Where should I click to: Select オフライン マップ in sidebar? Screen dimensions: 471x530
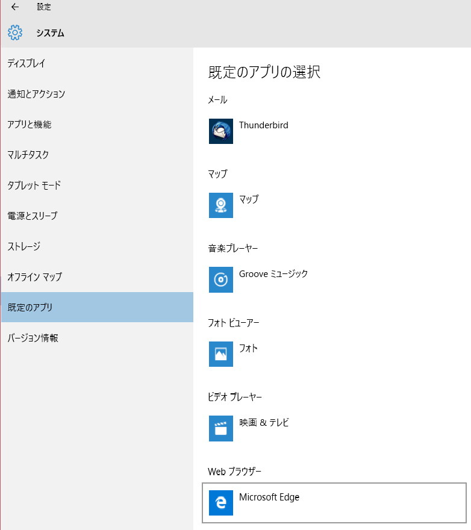tap(97, 277)
